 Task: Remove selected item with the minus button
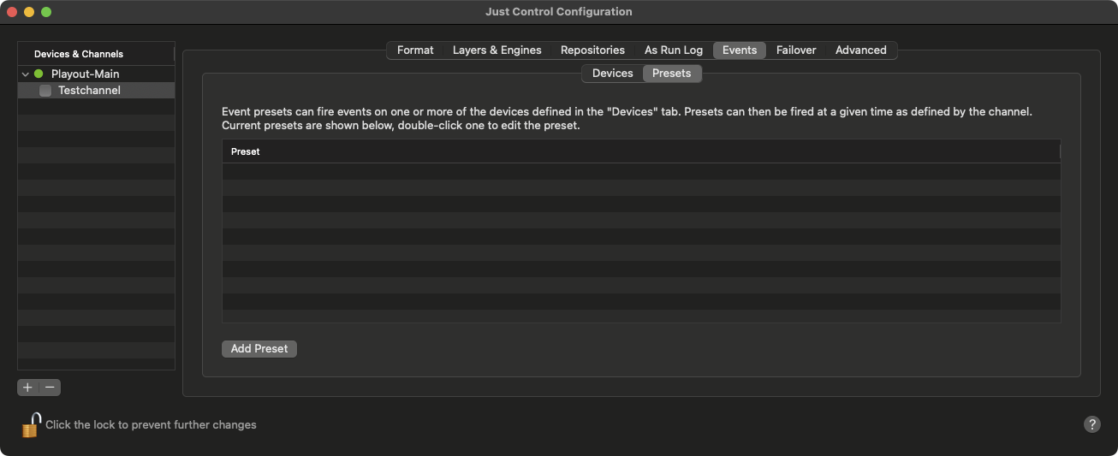pos(50,388)
